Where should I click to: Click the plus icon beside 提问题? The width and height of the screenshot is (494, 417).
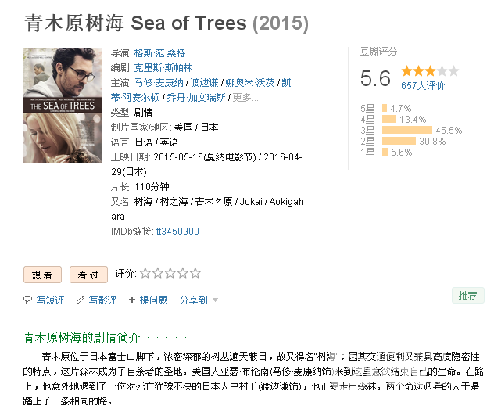(132, 300)
